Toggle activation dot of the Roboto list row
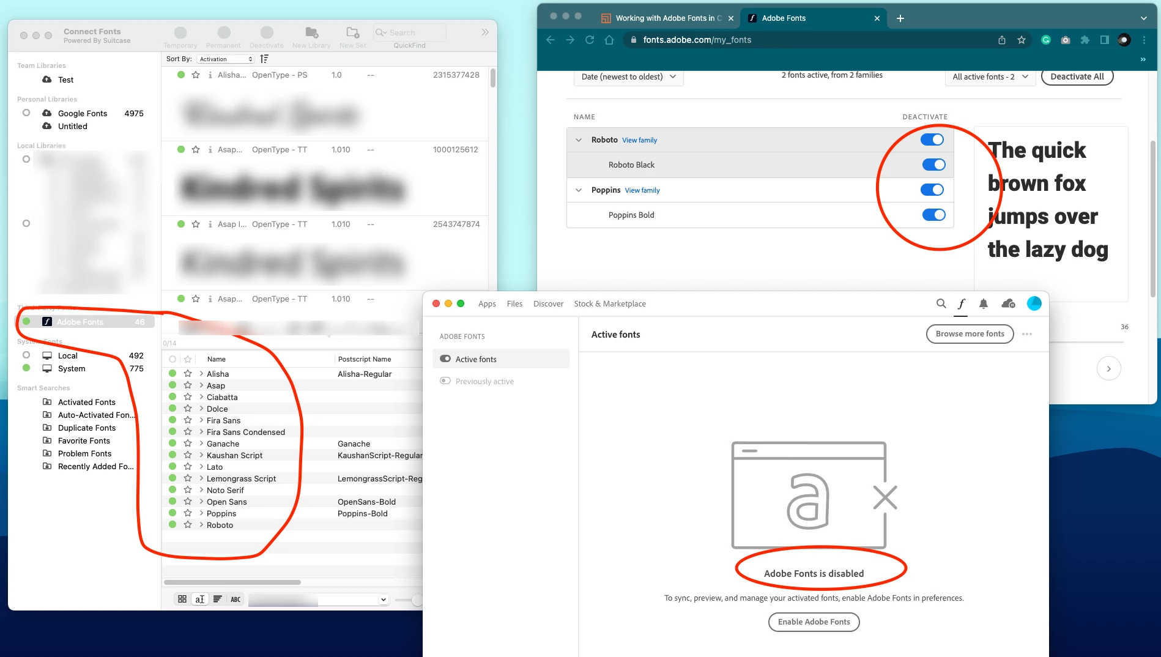This screenshot has height=657, width=1161. point(172,524)
